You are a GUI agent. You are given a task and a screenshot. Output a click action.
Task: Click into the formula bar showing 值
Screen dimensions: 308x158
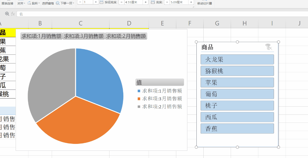pos(162,14)
